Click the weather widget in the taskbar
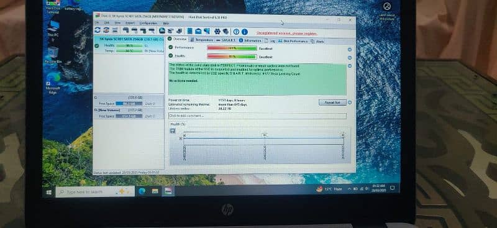Viewport: 497px width, 228px height. (329, 189)
